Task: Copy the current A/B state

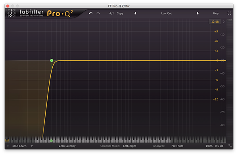Action: (x=120, y=14)
